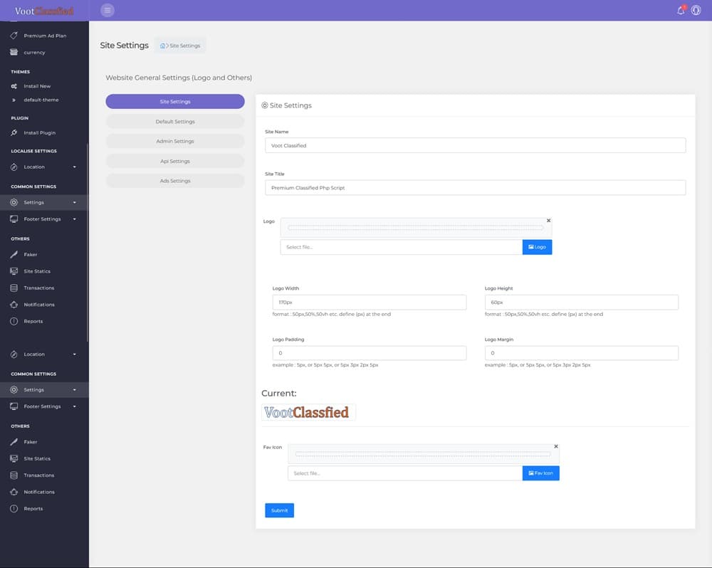Image resolution: width=712 pixels, height=568 pixels.
Task: Click the hamburger menu toggle icon
Action: [x=108, y=10]
